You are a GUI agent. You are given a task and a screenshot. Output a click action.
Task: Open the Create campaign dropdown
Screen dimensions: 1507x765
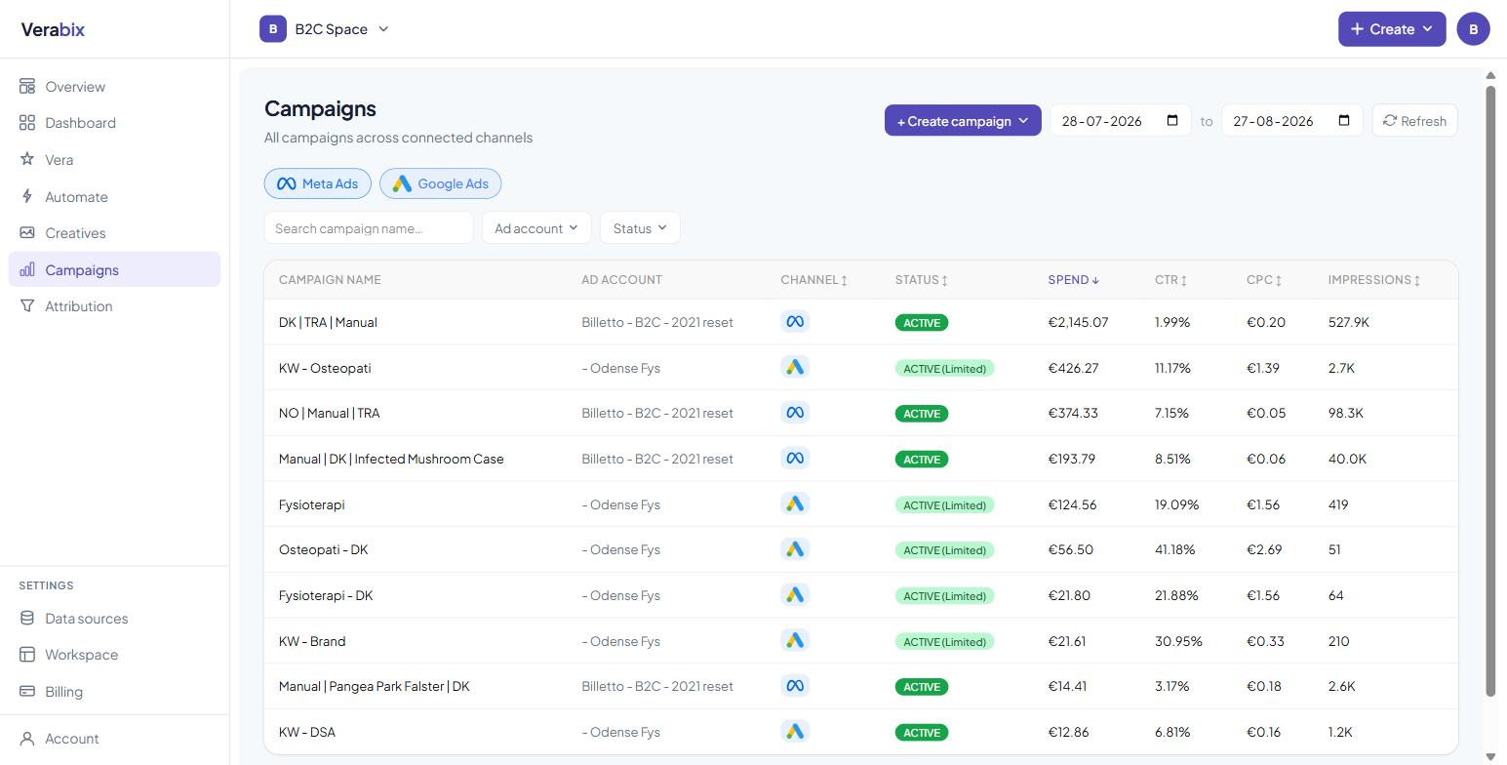tap(963, 120)
